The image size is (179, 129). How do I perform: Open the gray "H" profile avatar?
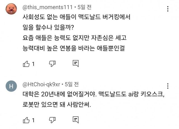point(11,86)
